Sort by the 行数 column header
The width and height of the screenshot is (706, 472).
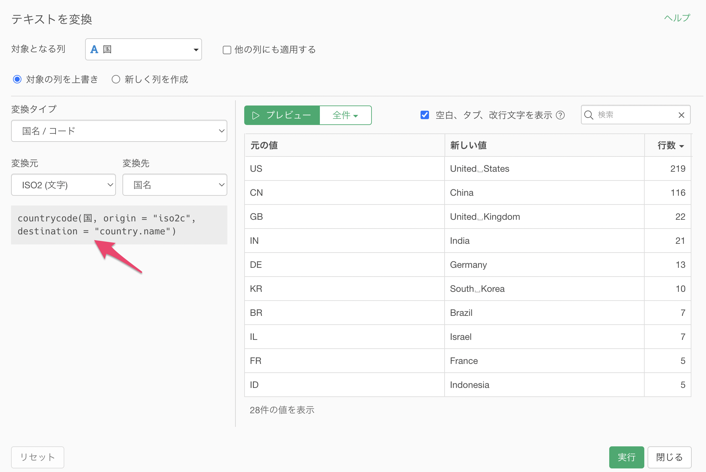pyautogui.click(x=668, y=145)
